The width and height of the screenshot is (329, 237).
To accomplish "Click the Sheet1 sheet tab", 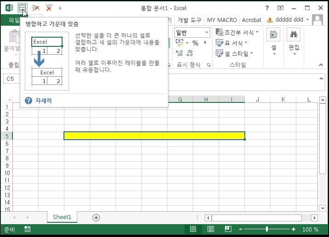I will pyautogui.click(x=62, y=217).
